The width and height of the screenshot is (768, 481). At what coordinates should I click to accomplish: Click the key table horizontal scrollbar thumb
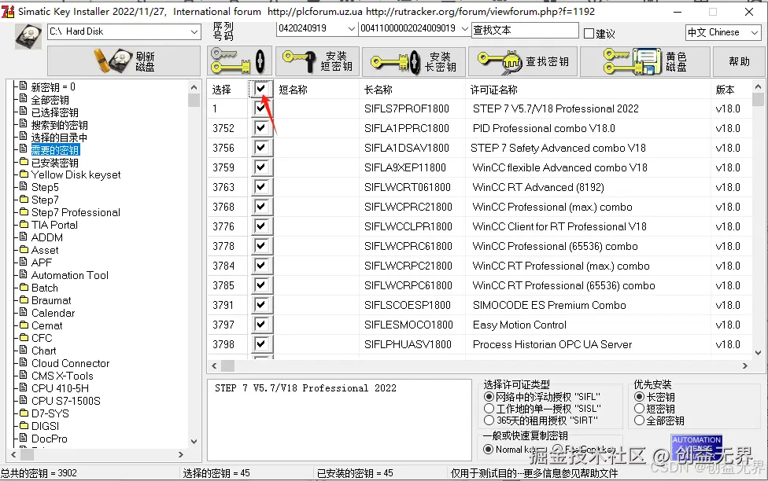tap(227, 365)
